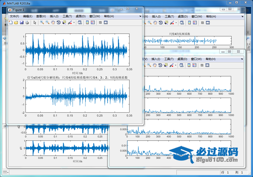The height and width of the screenshot is (177, 253).
Task: Hide Plot Tools in lower-right spectrum figure
Action: [202, 65]
